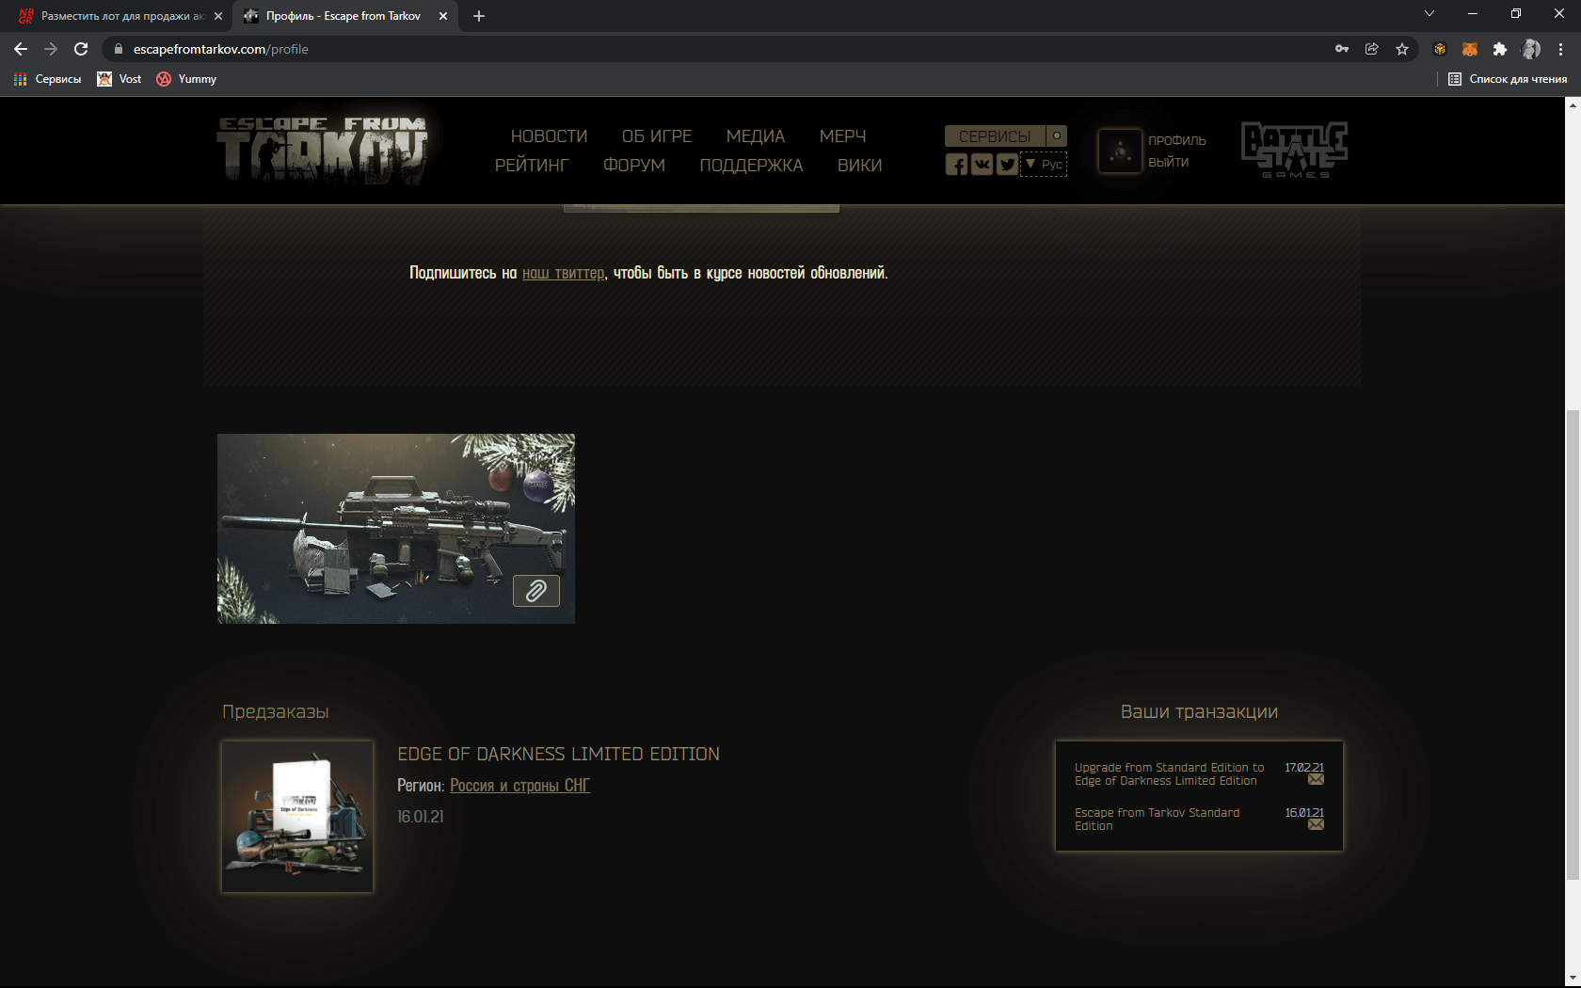Log out with the ВЫЙТИ link

pos(1169,162)
